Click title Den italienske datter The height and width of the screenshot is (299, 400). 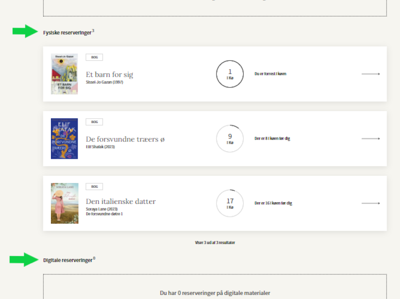point(121,202)
